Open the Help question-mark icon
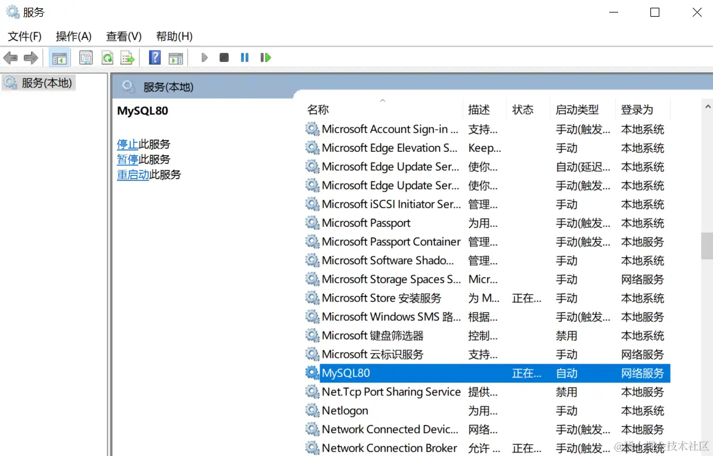The image size is (713, 456). pyautogui.click(x=154, y=58)
